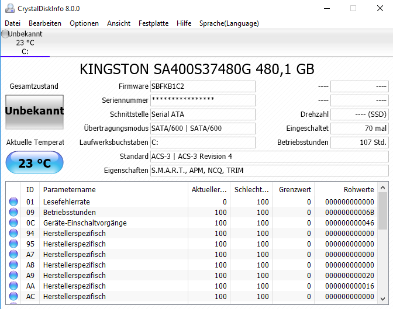Screen dimensions: 393x309
Task: Click the blue status orb for Lesefehlerrate row
Action: (x=13, y=202)
